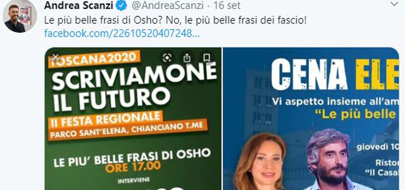Open the blue Cena Ele poster image
This screenshot has width=405, height=190.
click(x=311, y=119)
